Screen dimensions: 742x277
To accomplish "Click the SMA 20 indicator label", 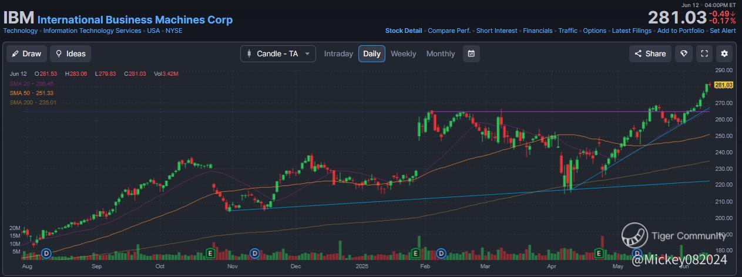I will tap(32, 83).
